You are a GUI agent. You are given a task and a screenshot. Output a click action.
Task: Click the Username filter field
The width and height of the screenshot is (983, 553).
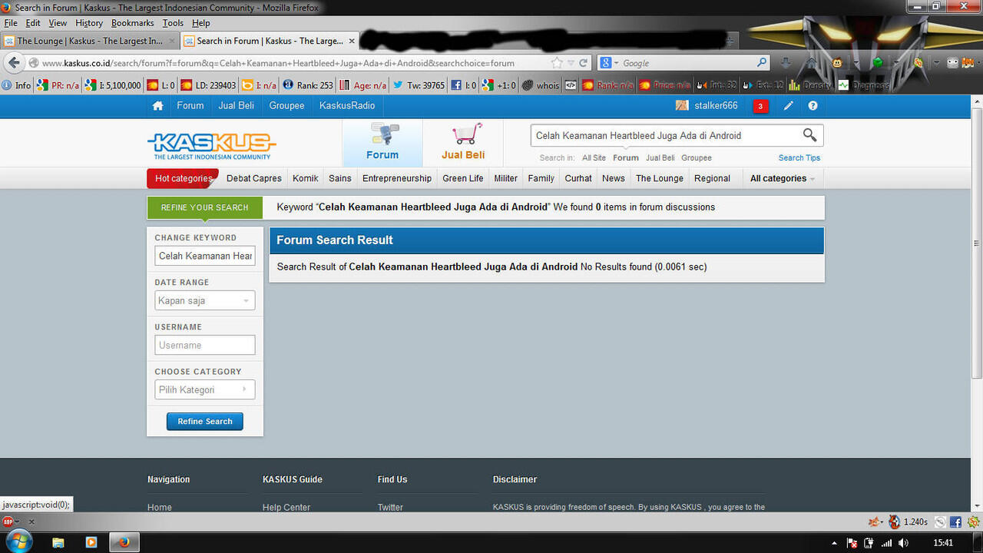click(x=204, y=345)
